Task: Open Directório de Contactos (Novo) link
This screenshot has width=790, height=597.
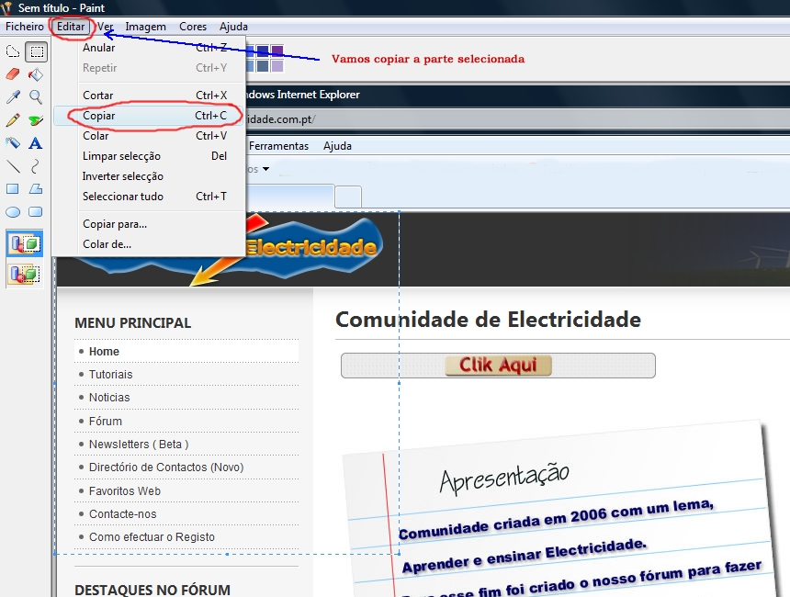Action: (166, 467)
